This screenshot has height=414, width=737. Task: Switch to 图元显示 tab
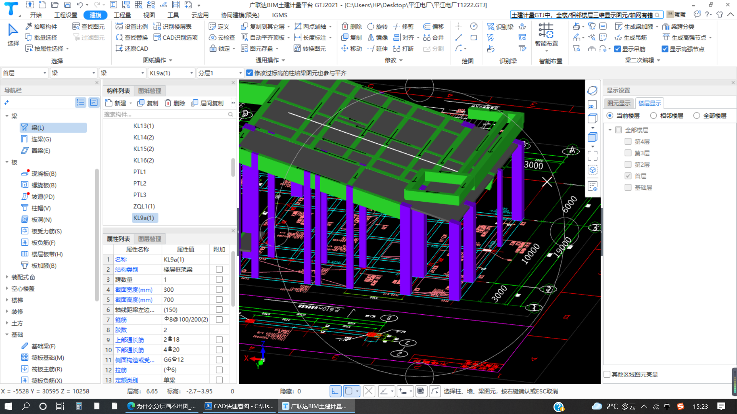coord(619,103)
